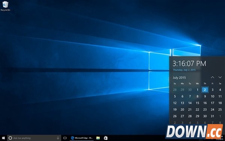Select July 3 in the calendar
Image resolution: width=225 pixels, height=141 pixels.
tap(213, 90)
